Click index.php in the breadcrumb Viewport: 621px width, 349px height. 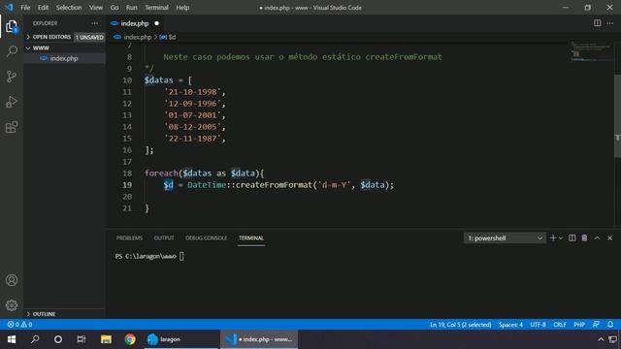(x=138, y=37)
